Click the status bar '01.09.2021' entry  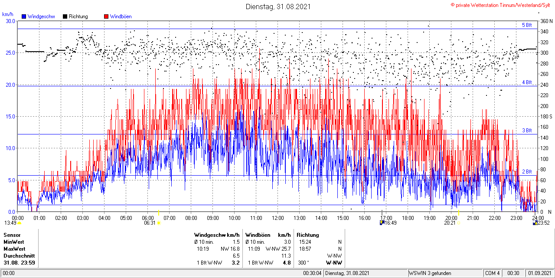pyautogui.click(x=540, y=273)
